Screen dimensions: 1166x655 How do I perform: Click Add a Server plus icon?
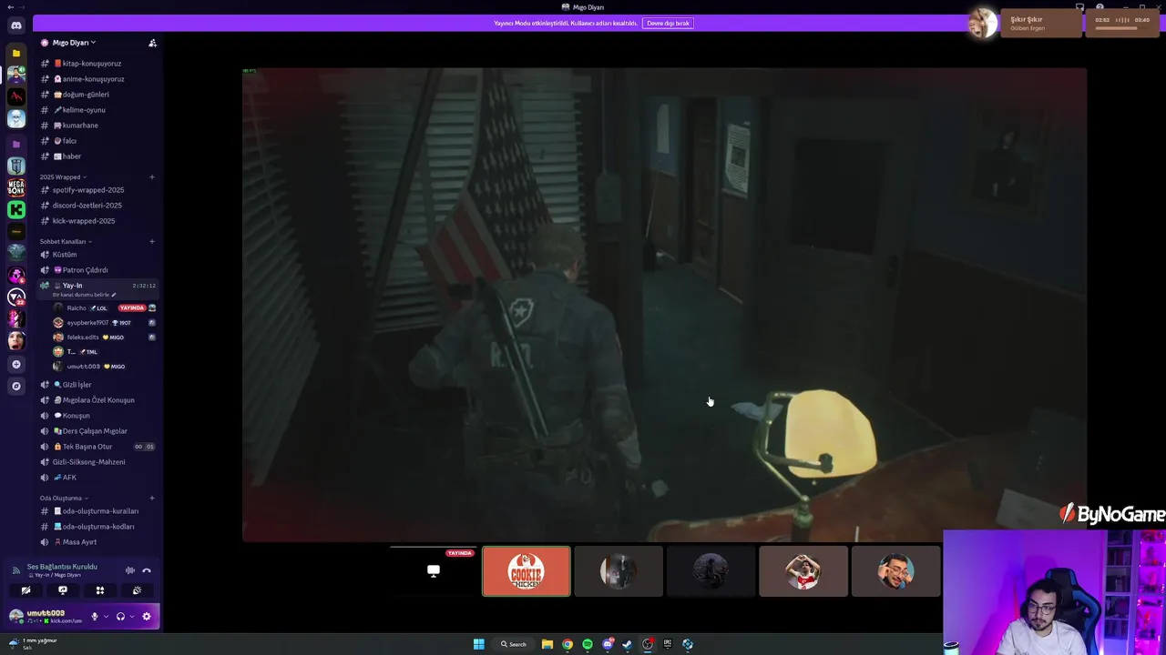click(16, 364)
